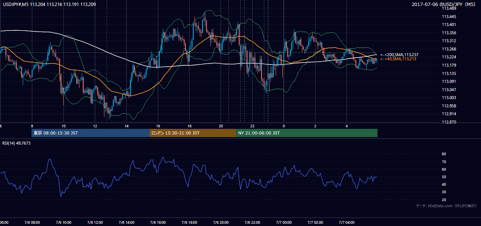Viewport: 481px width, 226px height.
Task: Click the 2017-07-06 USD/JPY (M5) title
Action: (444, 5)
